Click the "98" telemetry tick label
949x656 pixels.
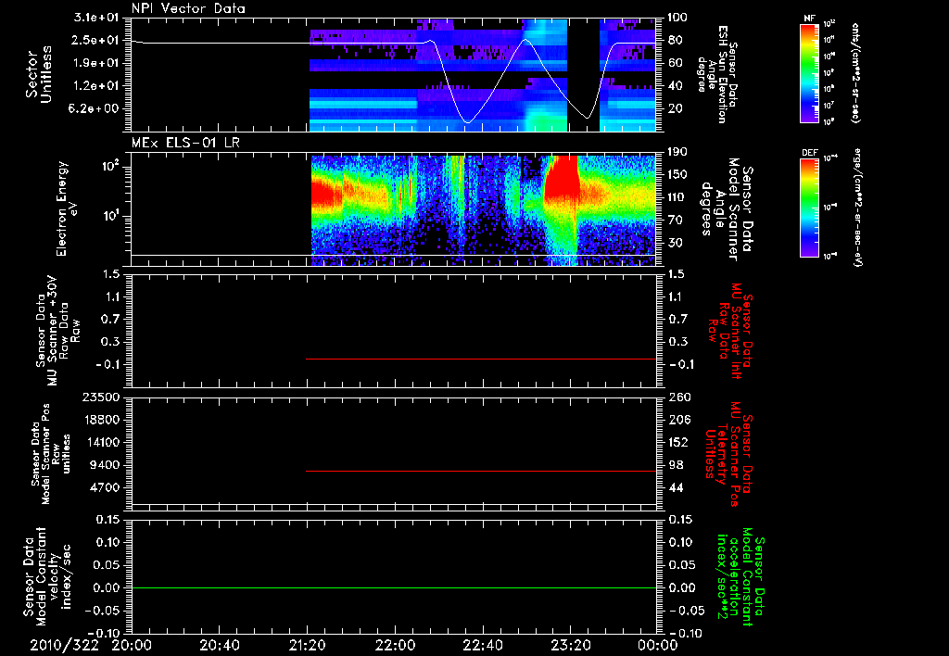[x=675, y=465]
